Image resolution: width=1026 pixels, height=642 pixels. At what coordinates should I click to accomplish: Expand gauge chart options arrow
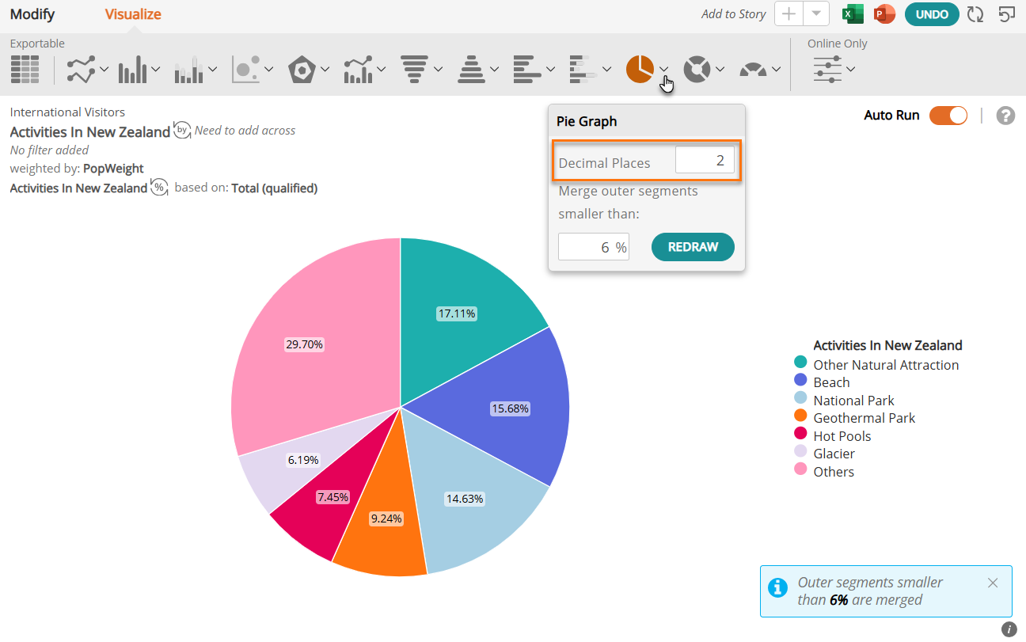[x=776, y=70]
